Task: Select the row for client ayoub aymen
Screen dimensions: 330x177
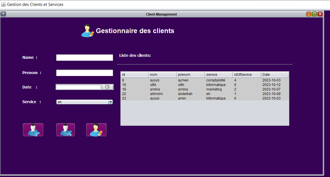Action: pyautogui.click(x=205, y=80)
